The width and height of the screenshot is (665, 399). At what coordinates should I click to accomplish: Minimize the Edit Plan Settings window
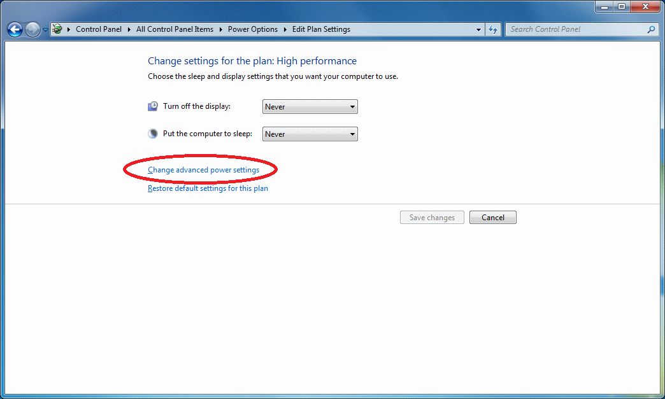pos(604,6)
